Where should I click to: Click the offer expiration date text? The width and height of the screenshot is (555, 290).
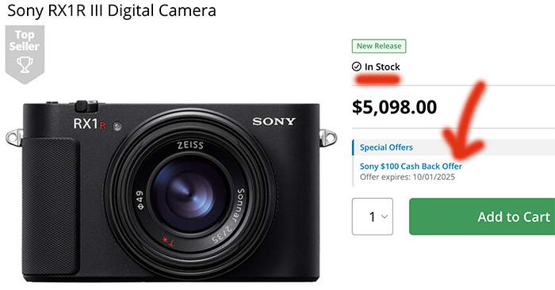tap(407, 177)
